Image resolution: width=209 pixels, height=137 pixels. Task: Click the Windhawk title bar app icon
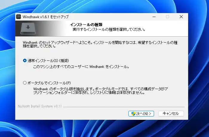19,17
